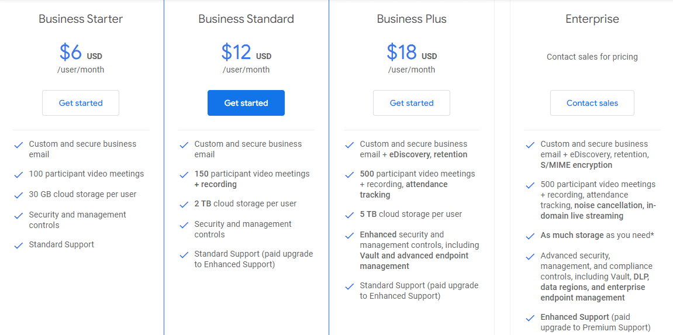Click Get started under Business Starter
Image resolution: width=673 pixels, height=335 pixels.
81,103
